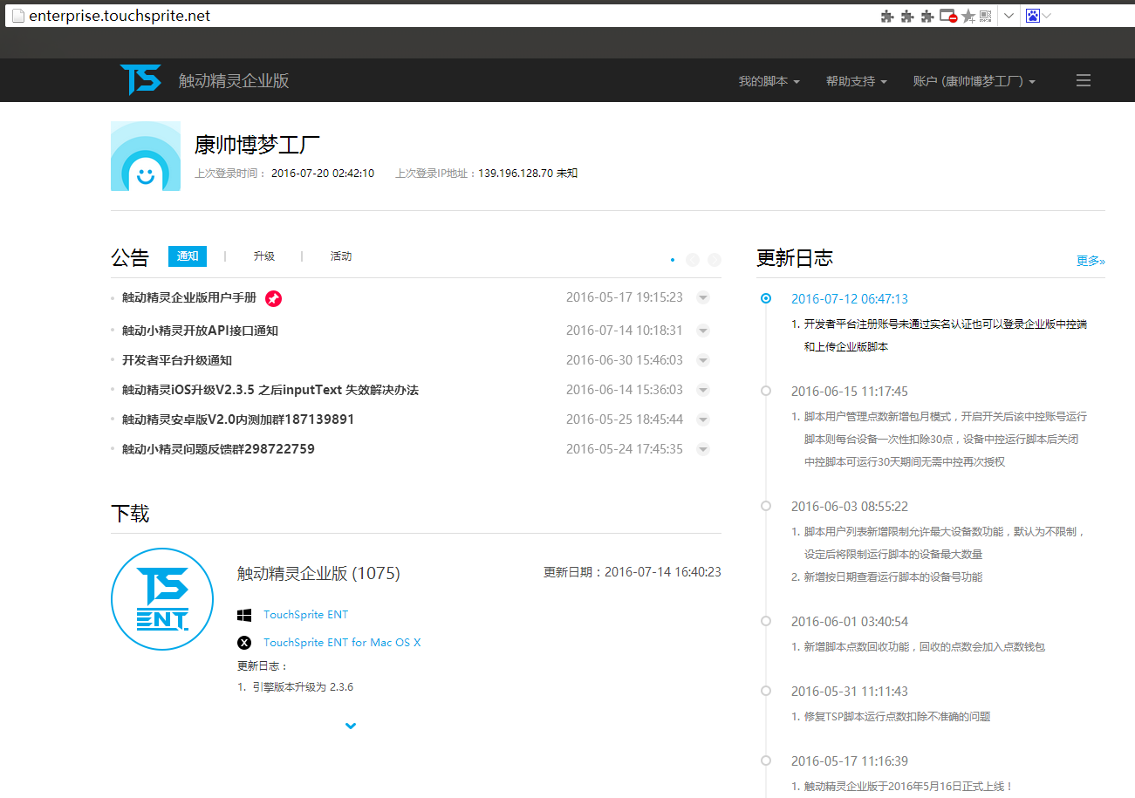The image size is (1135, 798).
Task: Switch to the 升级 announcement tab
Action: (264, 256)
